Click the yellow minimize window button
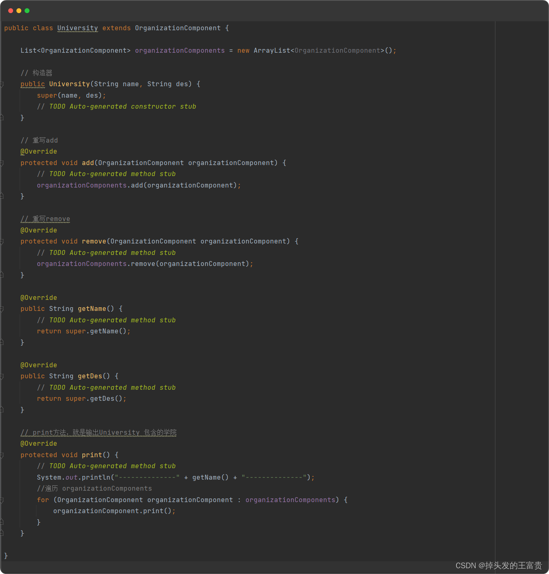The image size is (549, 574). pos(19,11)
